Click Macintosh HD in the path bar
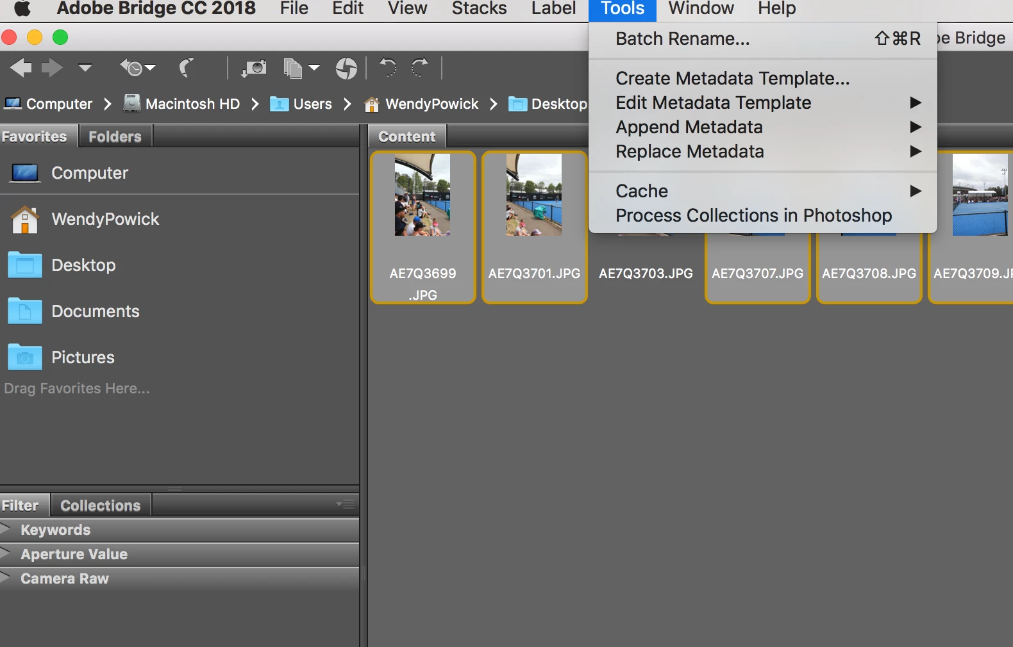 181,104
